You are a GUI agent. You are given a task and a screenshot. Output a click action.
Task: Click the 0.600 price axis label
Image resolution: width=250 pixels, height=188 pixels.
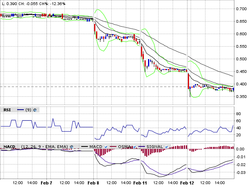(x=241, y=34)
